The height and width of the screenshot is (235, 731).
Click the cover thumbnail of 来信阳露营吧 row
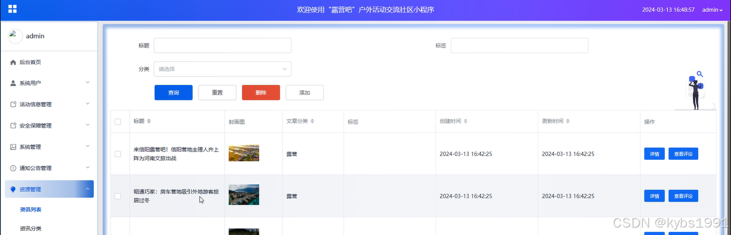[243, 153]
